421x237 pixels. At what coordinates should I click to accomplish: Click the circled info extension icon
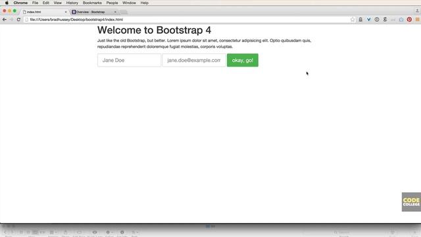pos(377,19)
